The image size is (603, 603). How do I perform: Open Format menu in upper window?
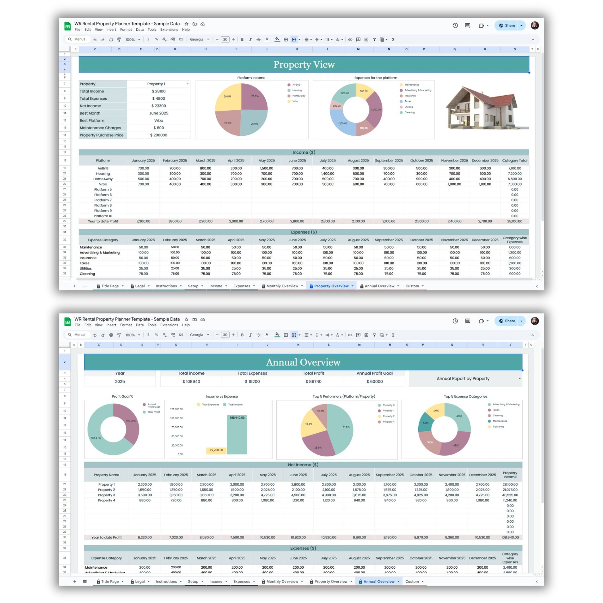[x=126, y=30]
